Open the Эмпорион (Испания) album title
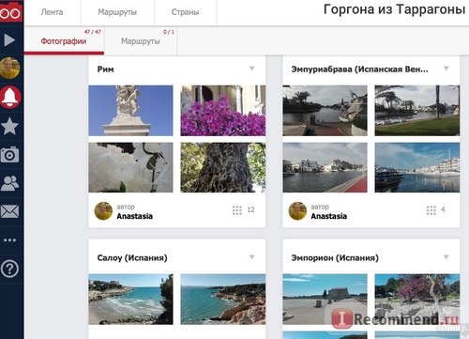This screenshot has height=339, width=469. (335, 258)
